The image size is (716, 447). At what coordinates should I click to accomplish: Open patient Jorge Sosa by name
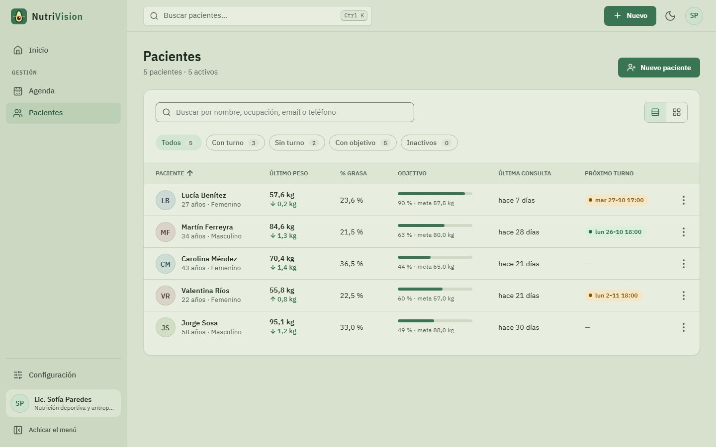coord(199,323)
